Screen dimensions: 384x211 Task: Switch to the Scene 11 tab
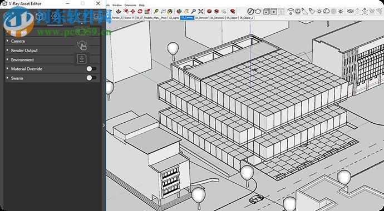[x=129, y=18]
